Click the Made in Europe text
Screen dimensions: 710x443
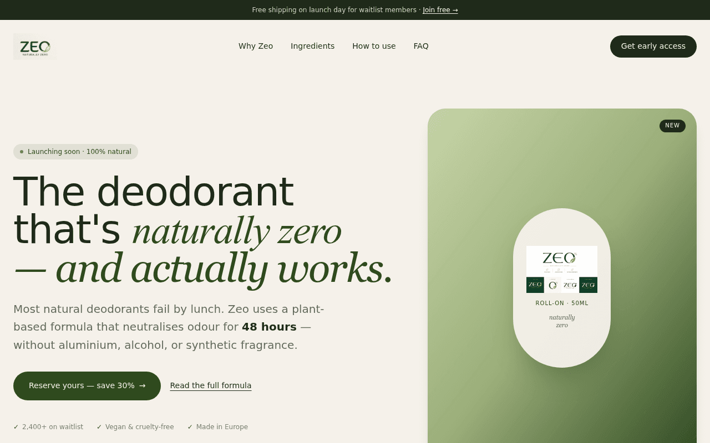click(222, 427)
